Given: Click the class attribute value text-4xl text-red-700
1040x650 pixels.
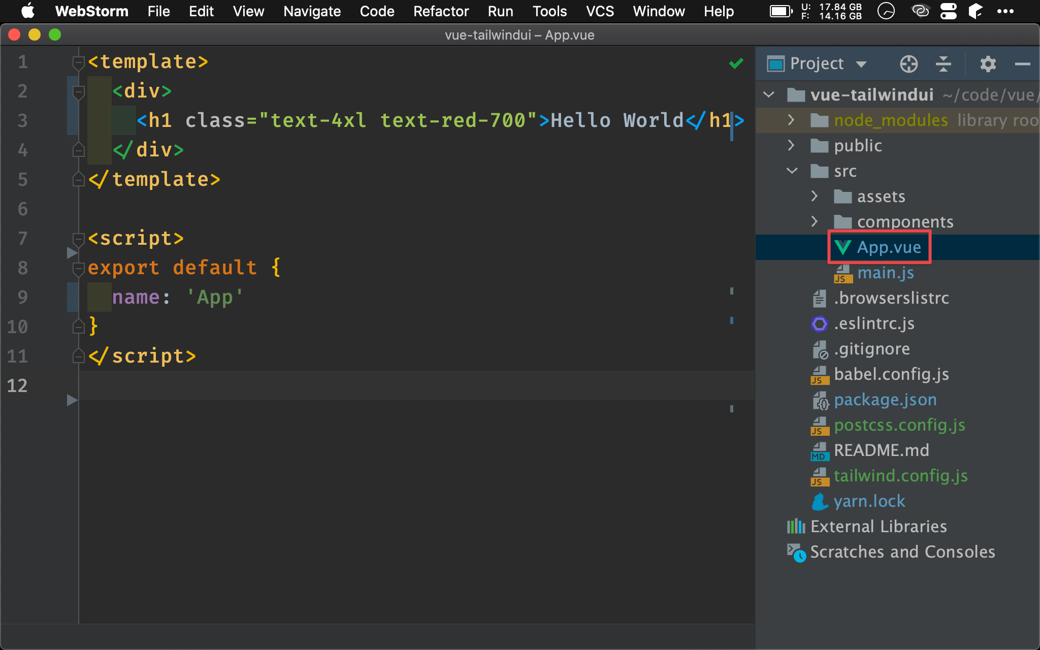Looking at the screenshot, I should [398, 120].
